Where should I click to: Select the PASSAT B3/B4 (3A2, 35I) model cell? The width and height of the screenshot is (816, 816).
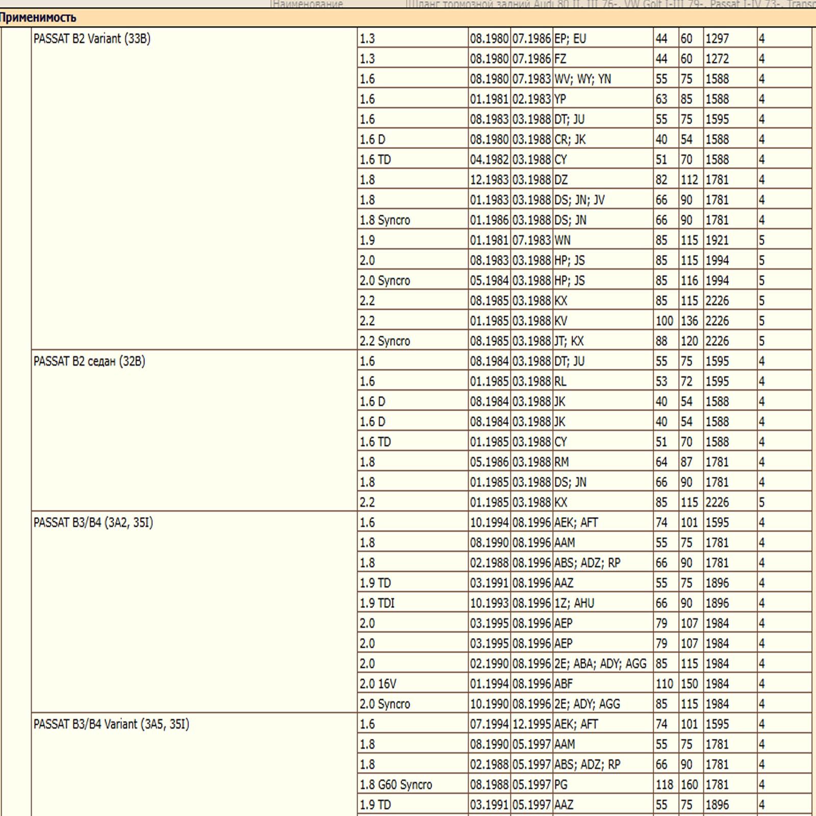point(194,613)
